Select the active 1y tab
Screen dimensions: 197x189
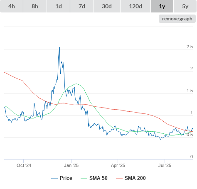tap(162, 6)
